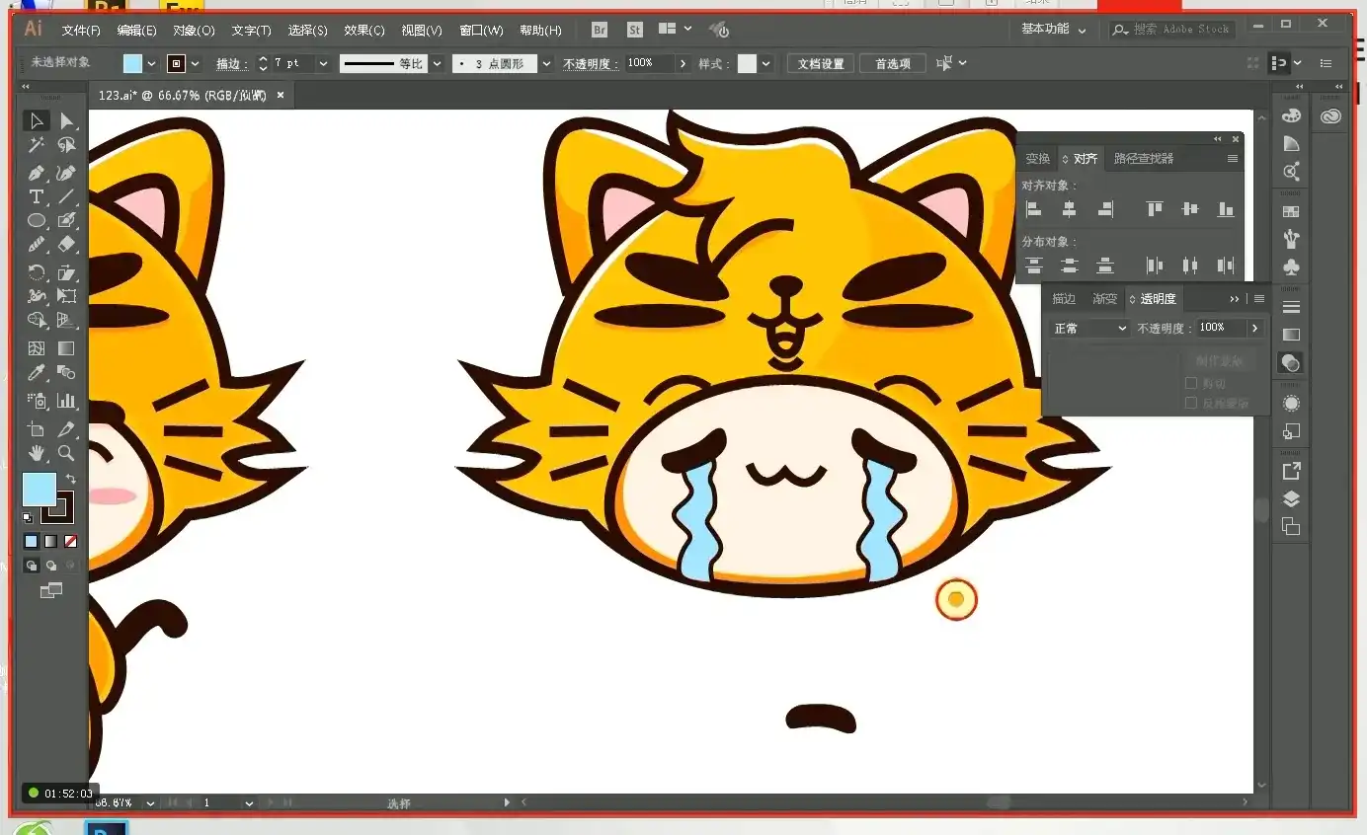Image resolution: width=1367 pixels, height=835 pixels.
Task: Open the Layers panel icon in dock
Action: [1291, 499]
